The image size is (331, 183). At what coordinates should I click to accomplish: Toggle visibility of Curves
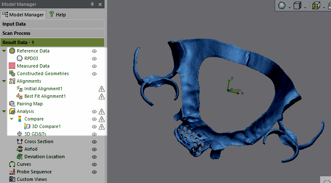click(94, 165)
